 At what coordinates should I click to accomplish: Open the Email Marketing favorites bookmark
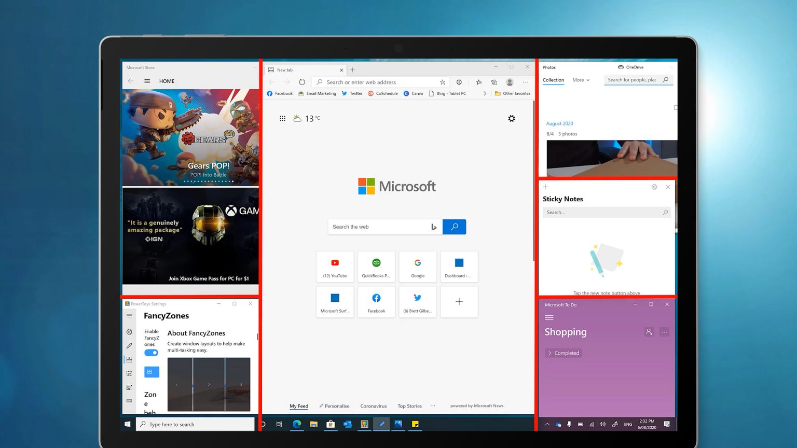click(317, 93)
